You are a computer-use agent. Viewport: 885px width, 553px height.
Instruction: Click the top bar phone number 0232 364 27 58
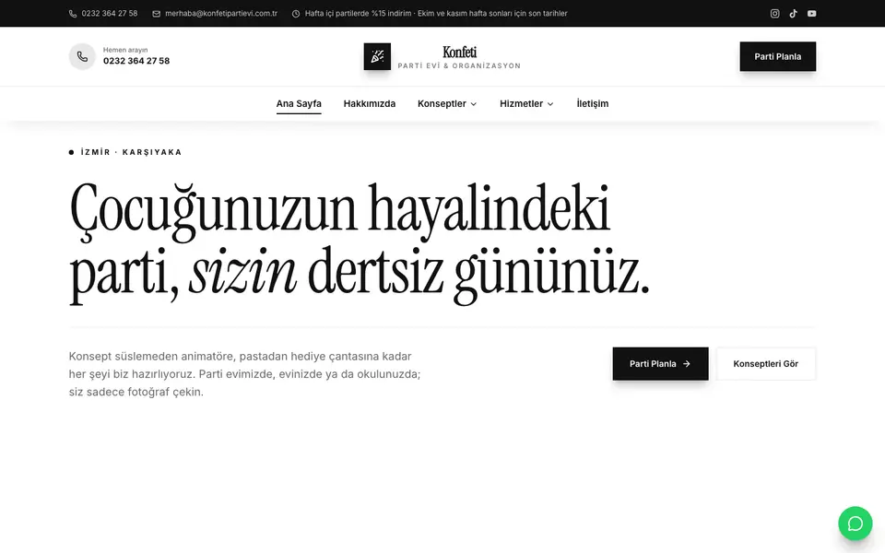[110, 14]
